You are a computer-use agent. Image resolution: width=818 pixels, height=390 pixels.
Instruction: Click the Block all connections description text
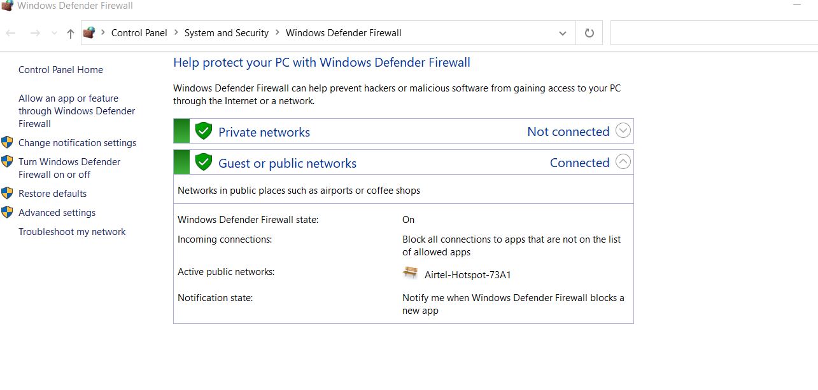(512, 246)
